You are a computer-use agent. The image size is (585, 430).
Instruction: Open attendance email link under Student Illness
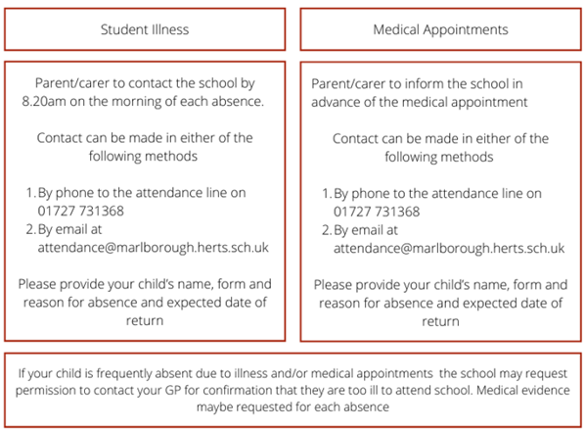[153, 248]
